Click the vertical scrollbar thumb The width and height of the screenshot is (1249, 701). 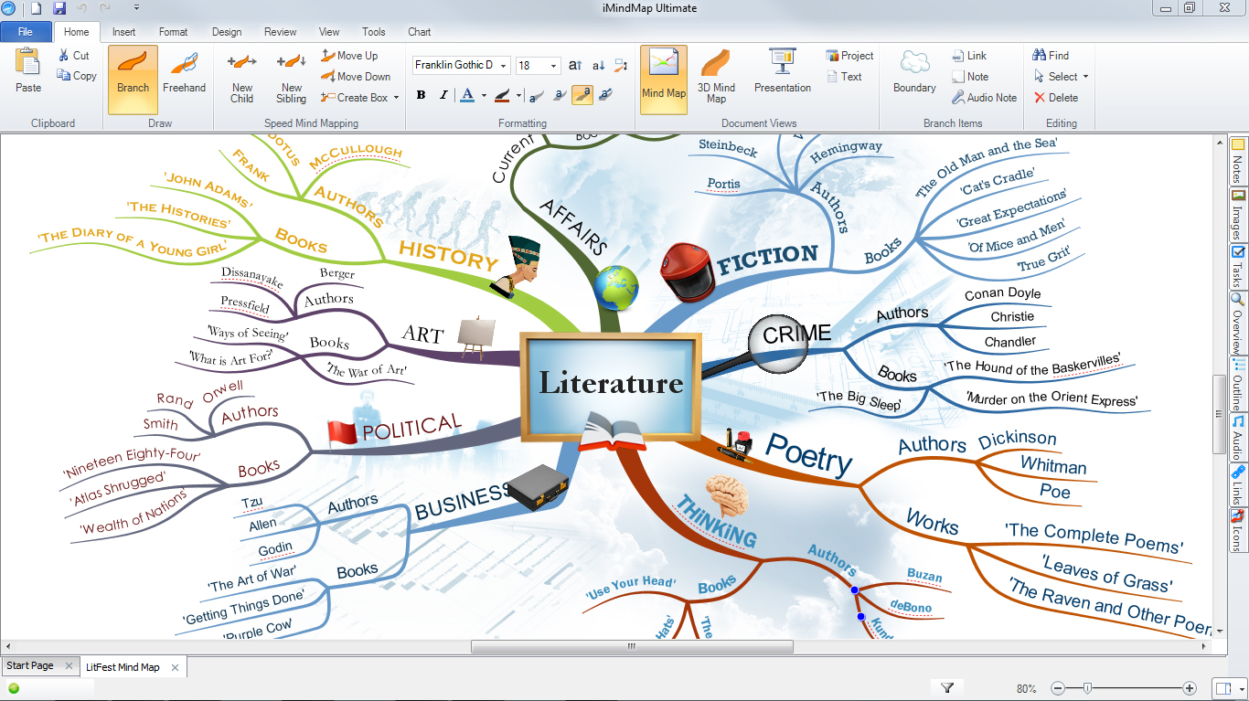coord(1220,413)
